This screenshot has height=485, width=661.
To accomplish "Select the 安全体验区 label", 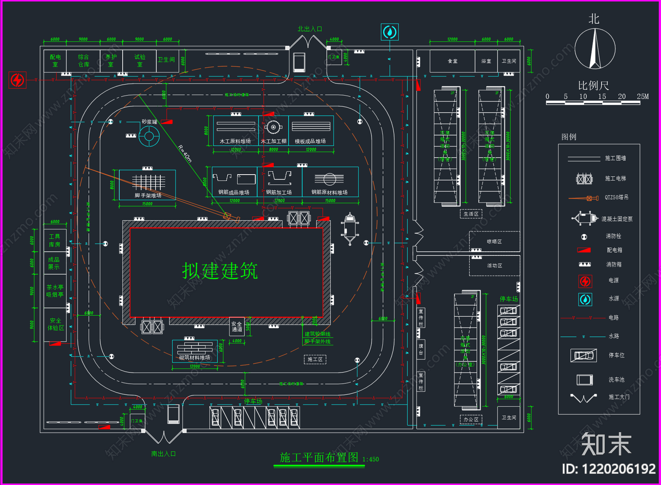I will (55, 324).
